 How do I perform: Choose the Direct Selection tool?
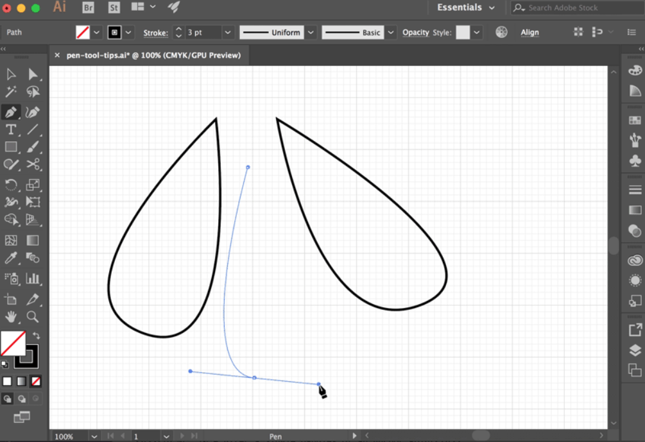33,74
